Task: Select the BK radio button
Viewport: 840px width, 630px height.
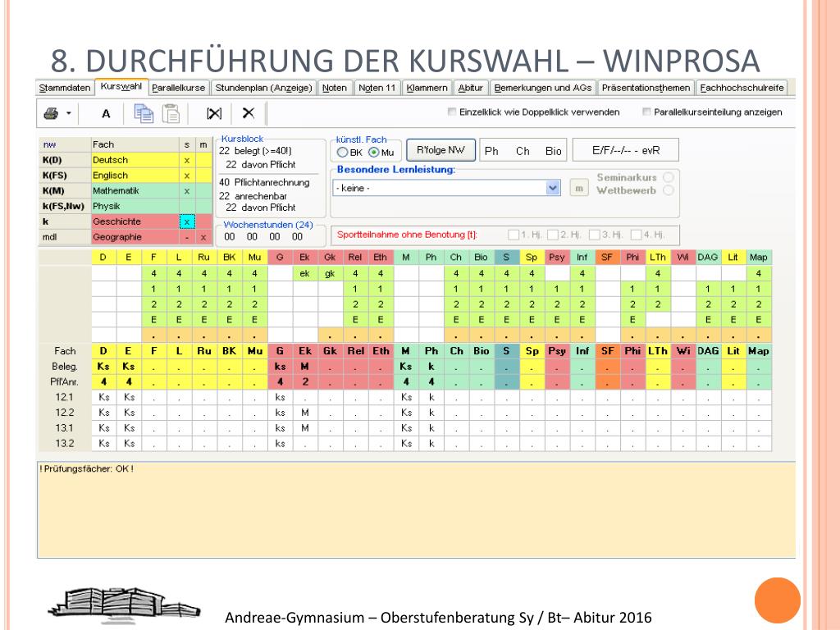Action: (342, 153)
